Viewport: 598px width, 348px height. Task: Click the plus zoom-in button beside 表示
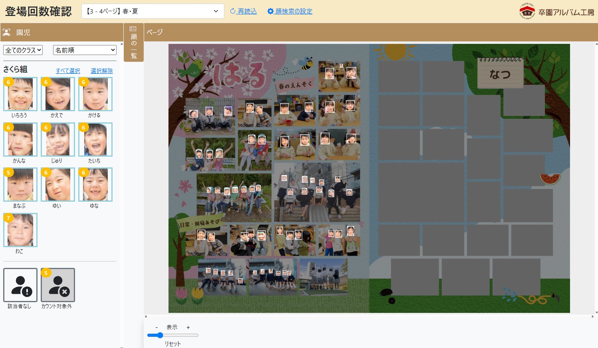pyautogui.click(x=188, y=327)
